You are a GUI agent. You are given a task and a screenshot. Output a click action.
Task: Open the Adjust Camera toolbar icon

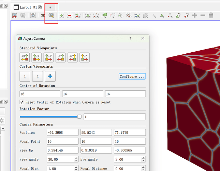[51, 15]
